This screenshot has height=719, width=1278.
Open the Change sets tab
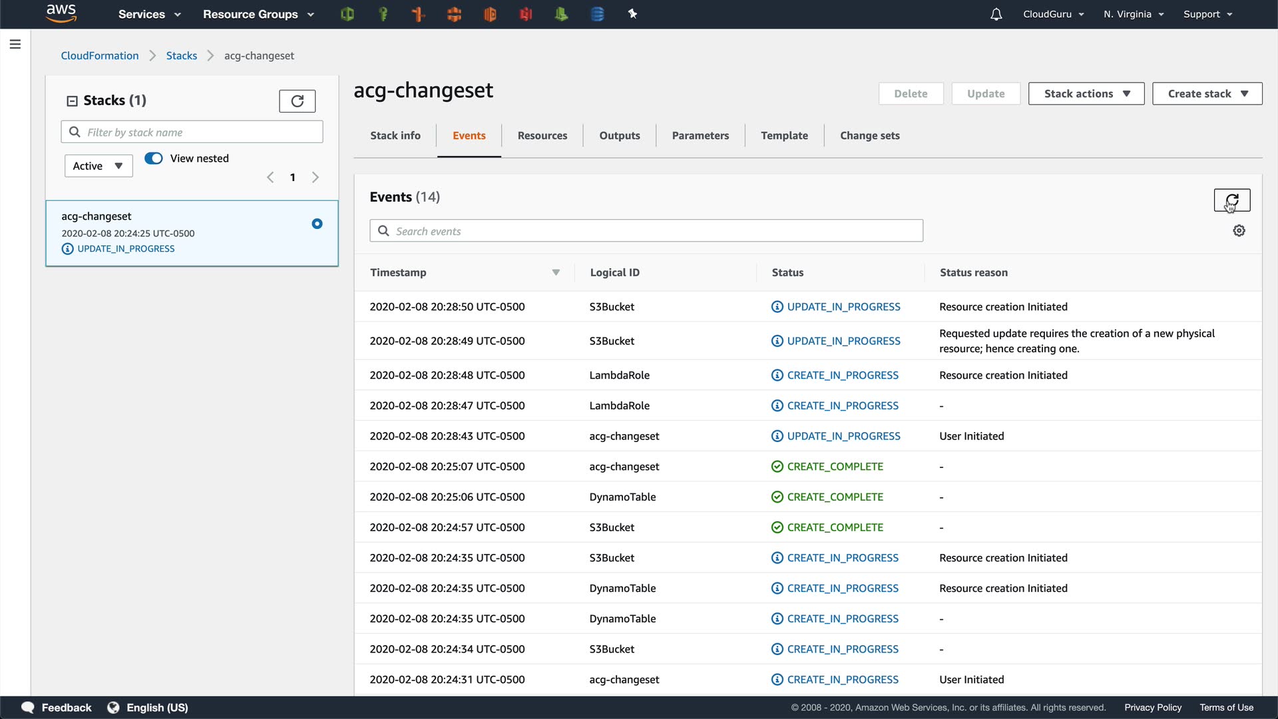869,136
